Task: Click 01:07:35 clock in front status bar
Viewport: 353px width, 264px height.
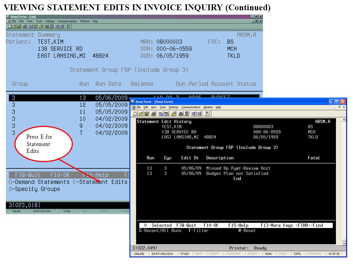Action: (x=334, y=254)
